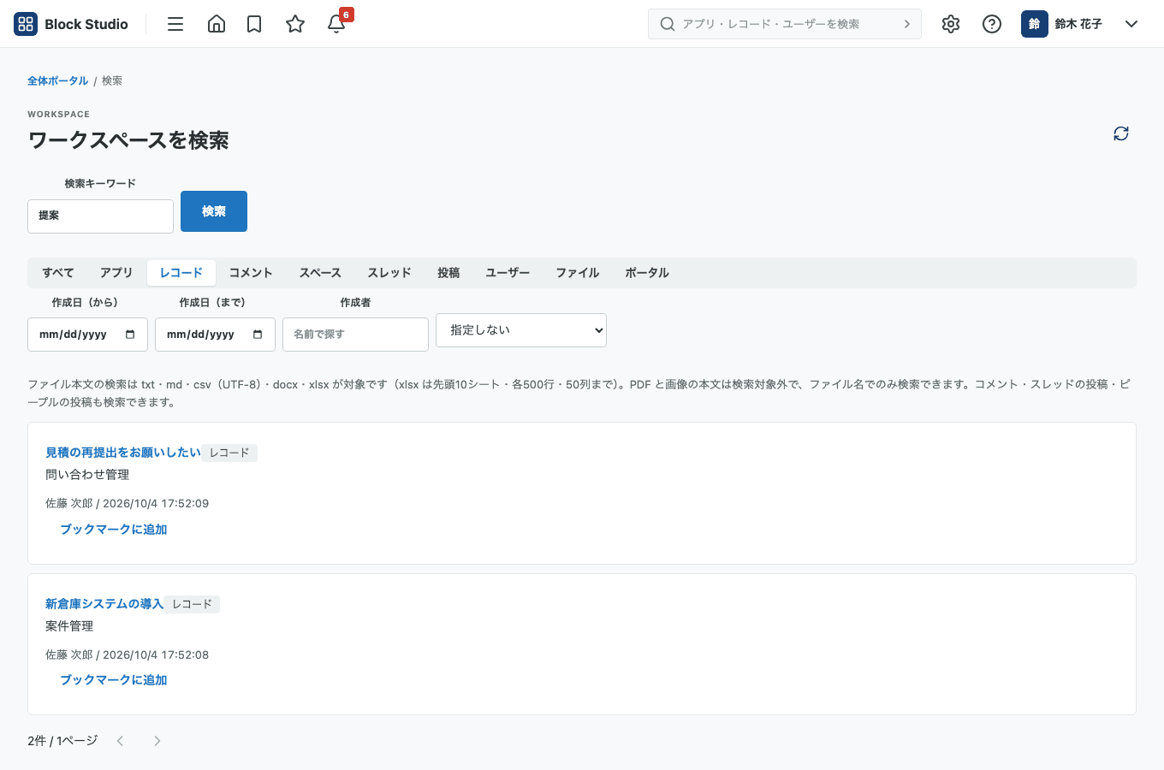Switch to the コメント tab

[251, 273]
